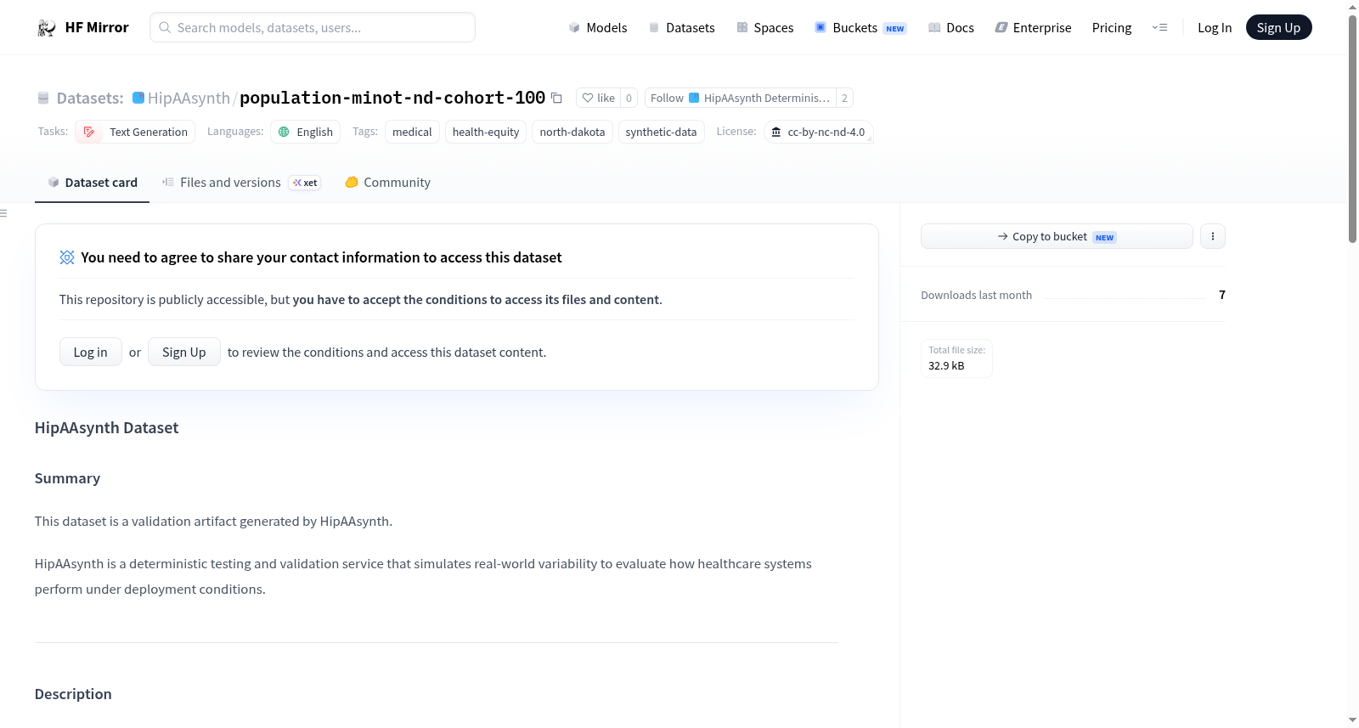Image resolution: width=1359 pixels, height=728 pixels.
Task: Switch to Files and versions tab
Action: pos(241,183)
